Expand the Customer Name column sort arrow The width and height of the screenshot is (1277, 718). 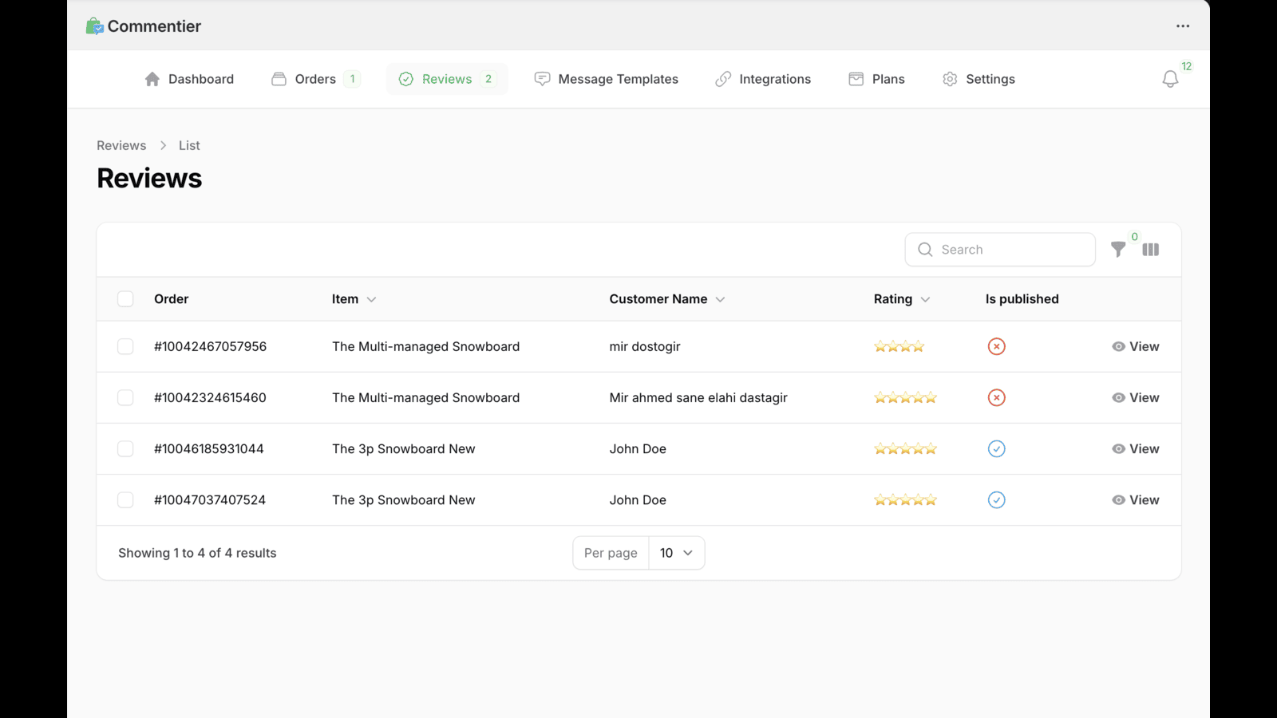click(720, 300)
